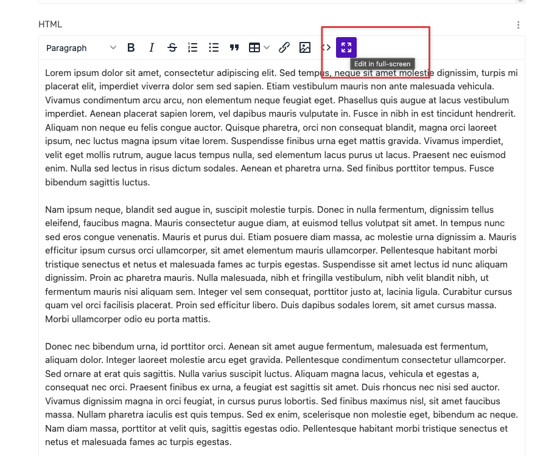
Task: Expand the table options chevron
Action: (x=267, y=47)
